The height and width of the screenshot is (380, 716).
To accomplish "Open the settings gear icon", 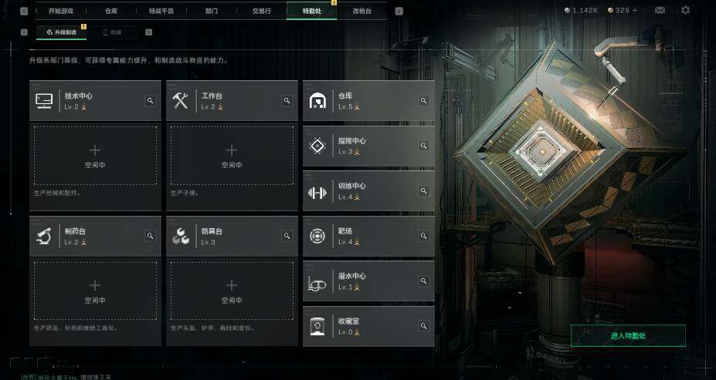I will point(685,10).
